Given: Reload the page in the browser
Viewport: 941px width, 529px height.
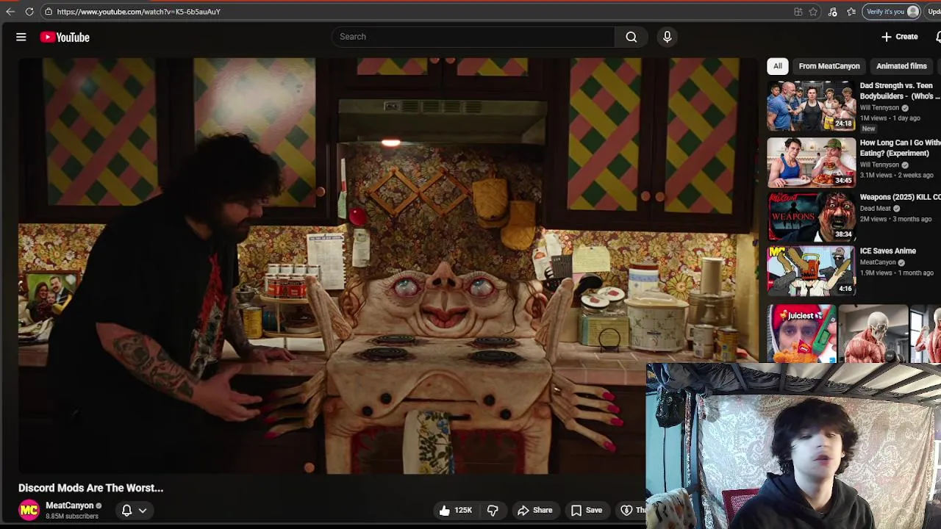Looking at the screenshot, I should [x=29, y=12].
